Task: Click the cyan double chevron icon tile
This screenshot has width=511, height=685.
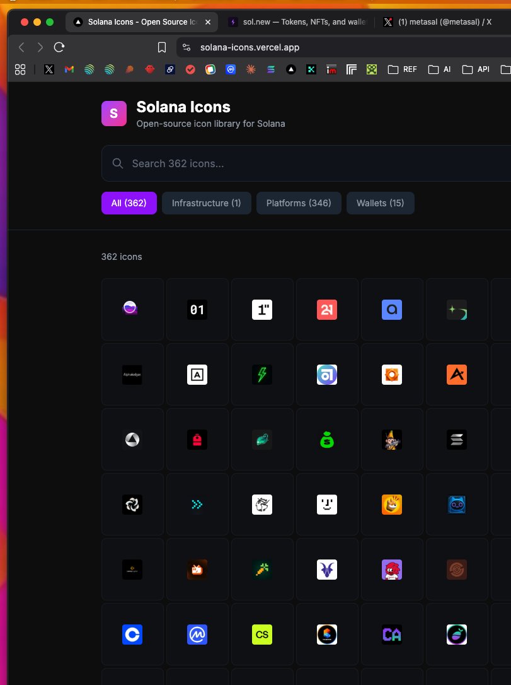Action: (x=197, y=504)
